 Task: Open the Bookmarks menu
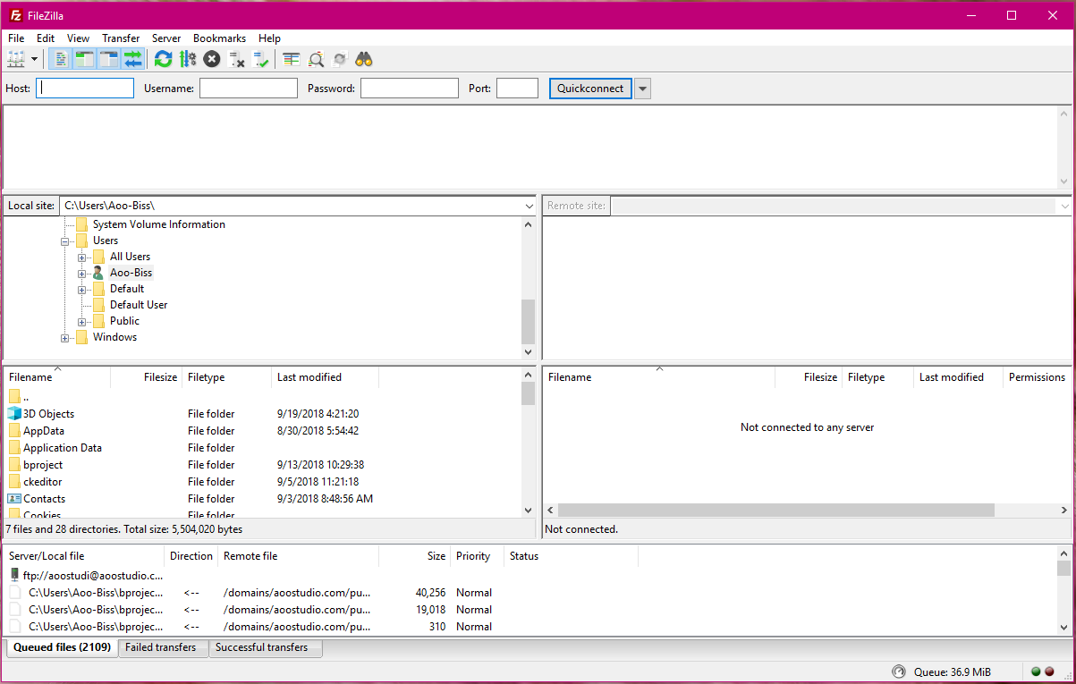click(x=219, y=38)
